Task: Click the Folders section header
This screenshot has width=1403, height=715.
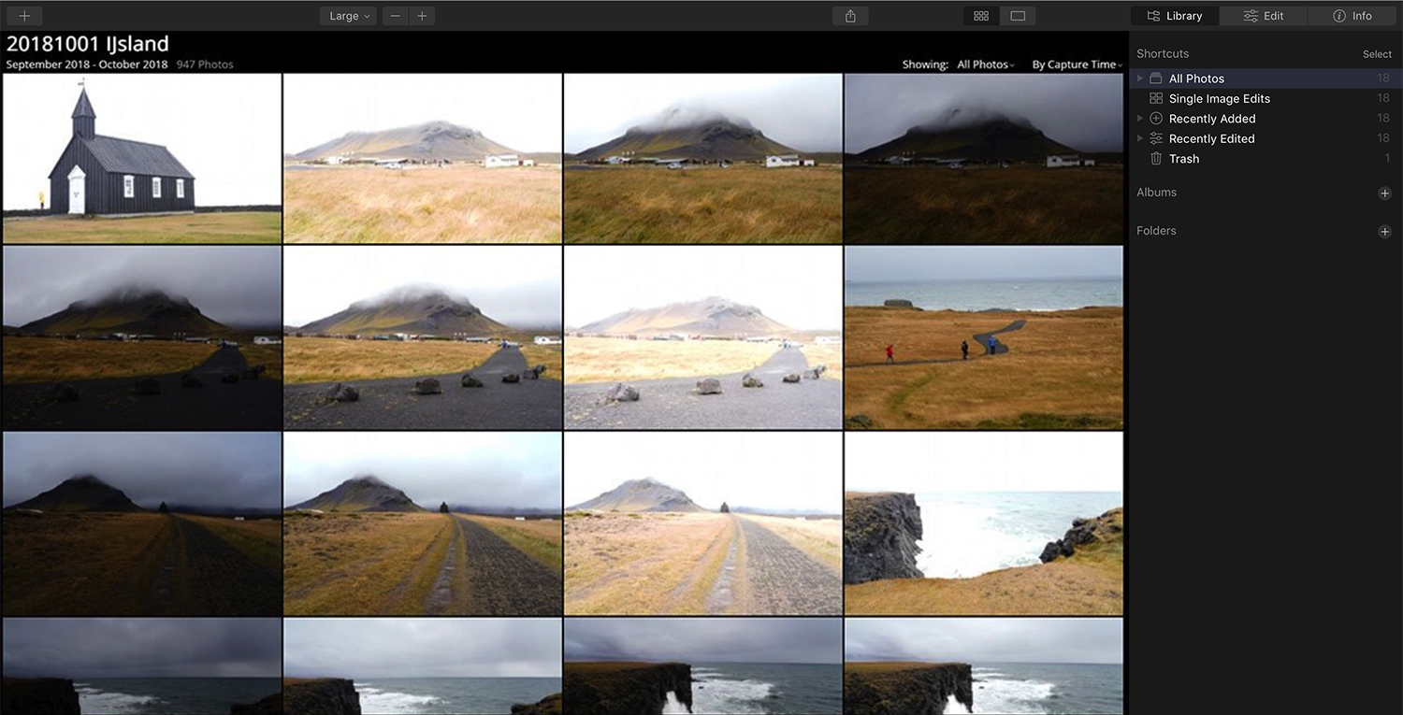Action: 1156,231
